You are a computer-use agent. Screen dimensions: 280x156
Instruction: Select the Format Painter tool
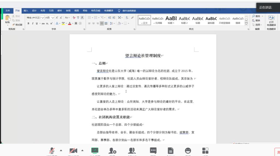pyautogui.click(x=17, y=25)
